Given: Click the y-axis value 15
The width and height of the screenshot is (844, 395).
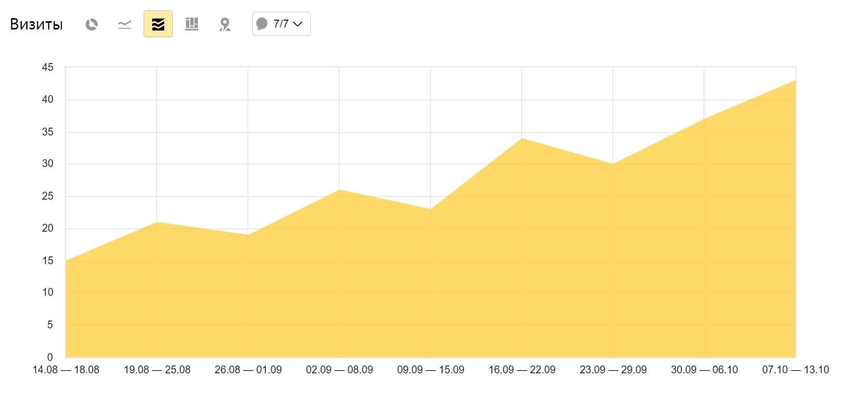Looking at the screenshot, I should (48, 261).
